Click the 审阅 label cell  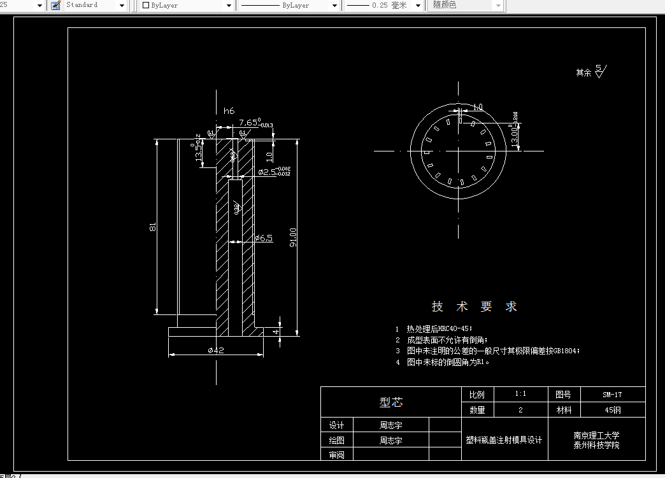pos(337,454)
